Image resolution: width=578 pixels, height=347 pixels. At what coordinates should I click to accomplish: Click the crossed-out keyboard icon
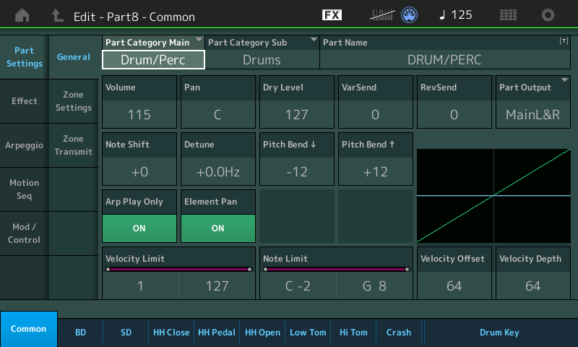coord(381,15)
